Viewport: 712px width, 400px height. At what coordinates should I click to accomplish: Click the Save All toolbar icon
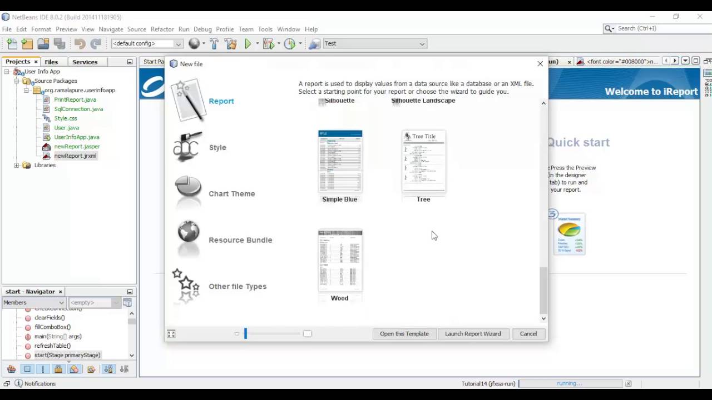click(59, 43)
